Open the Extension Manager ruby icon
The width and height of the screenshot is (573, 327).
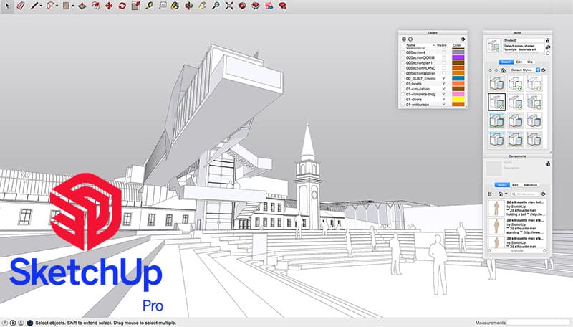pyautogui.click(x=282, y=6)
